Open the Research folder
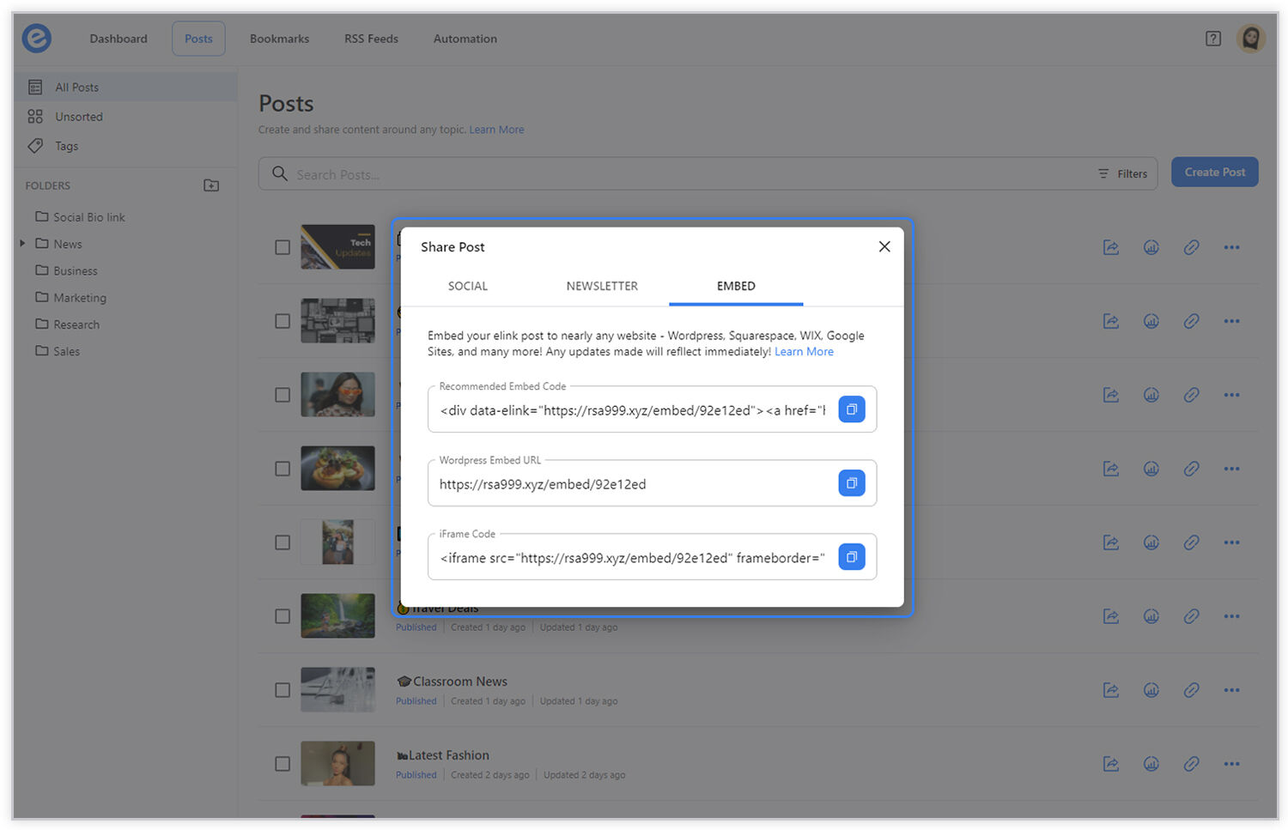The image size is (1288, 830). [x=67, y=324]
